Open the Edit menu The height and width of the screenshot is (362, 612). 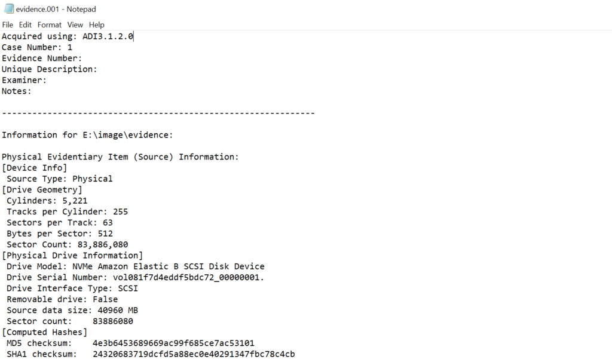pos(25,24)
